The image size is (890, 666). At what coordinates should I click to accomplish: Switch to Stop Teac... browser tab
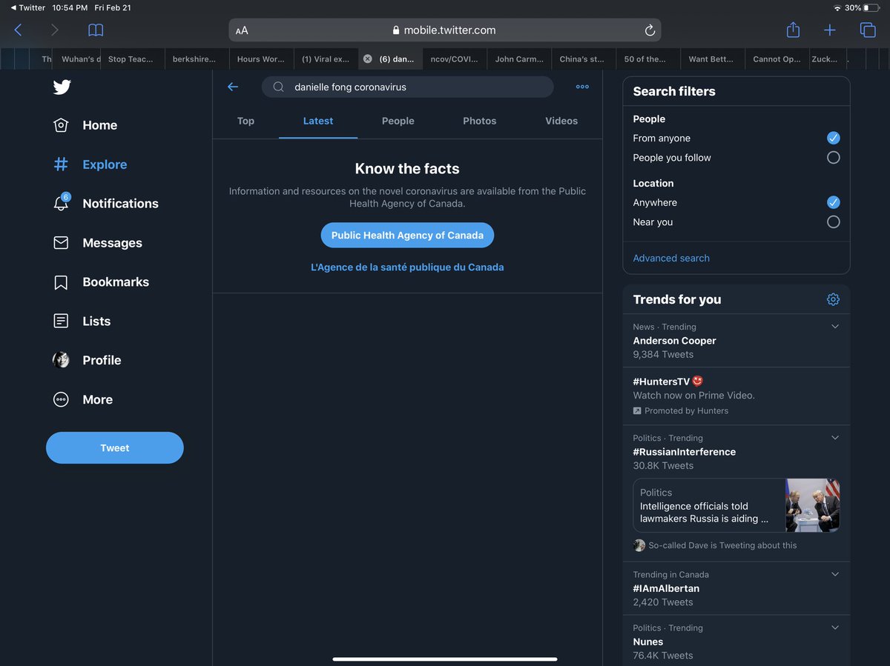pyautogui.click(x=133, y=59)
